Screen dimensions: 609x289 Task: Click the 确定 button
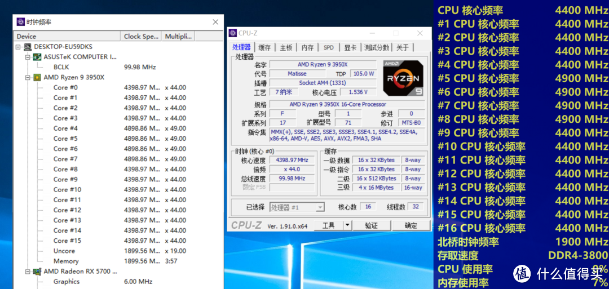click(x=411, y=225)
